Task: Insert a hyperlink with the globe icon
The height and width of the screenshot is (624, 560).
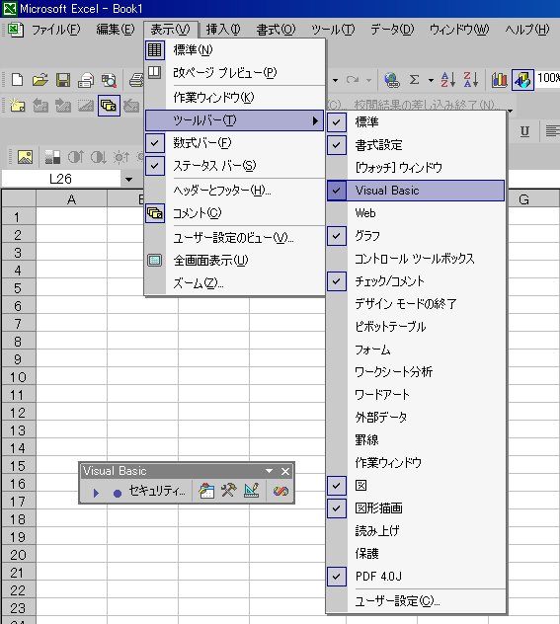Action: click(x=392, y=80)
